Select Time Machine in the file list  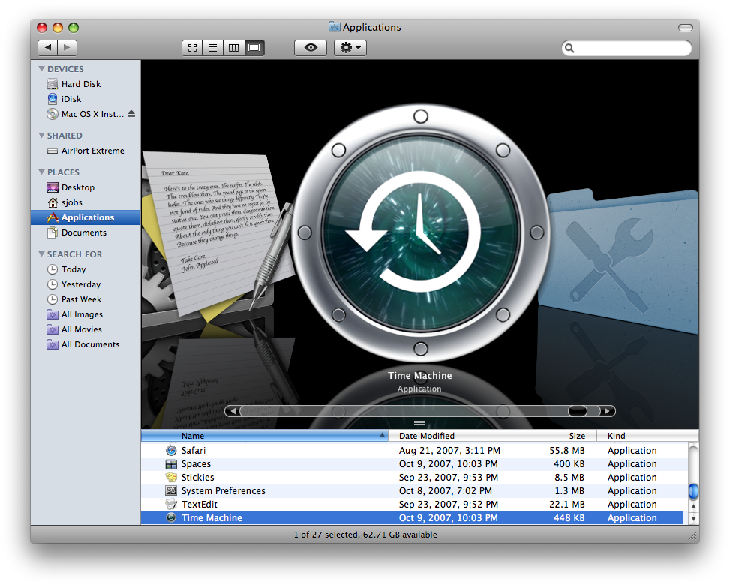point(412,518)
